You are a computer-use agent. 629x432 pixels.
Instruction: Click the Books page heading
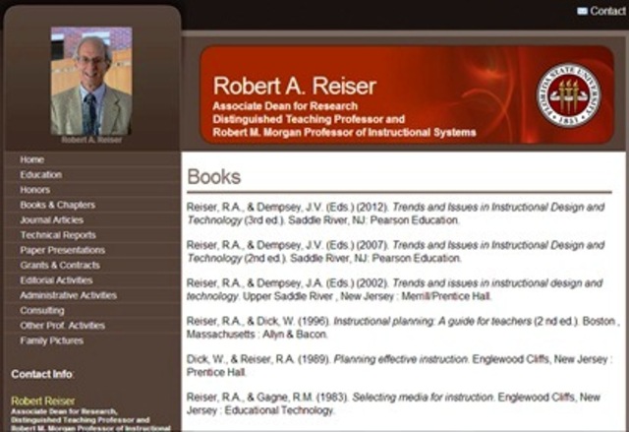click(214, 177)
